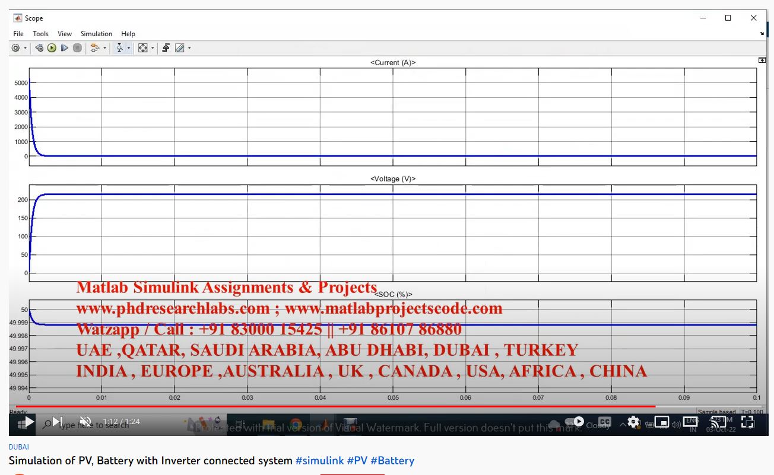Screen dimensions: 774x475
Task: Click the #Battery hashtag link
Action: (392, 461)
